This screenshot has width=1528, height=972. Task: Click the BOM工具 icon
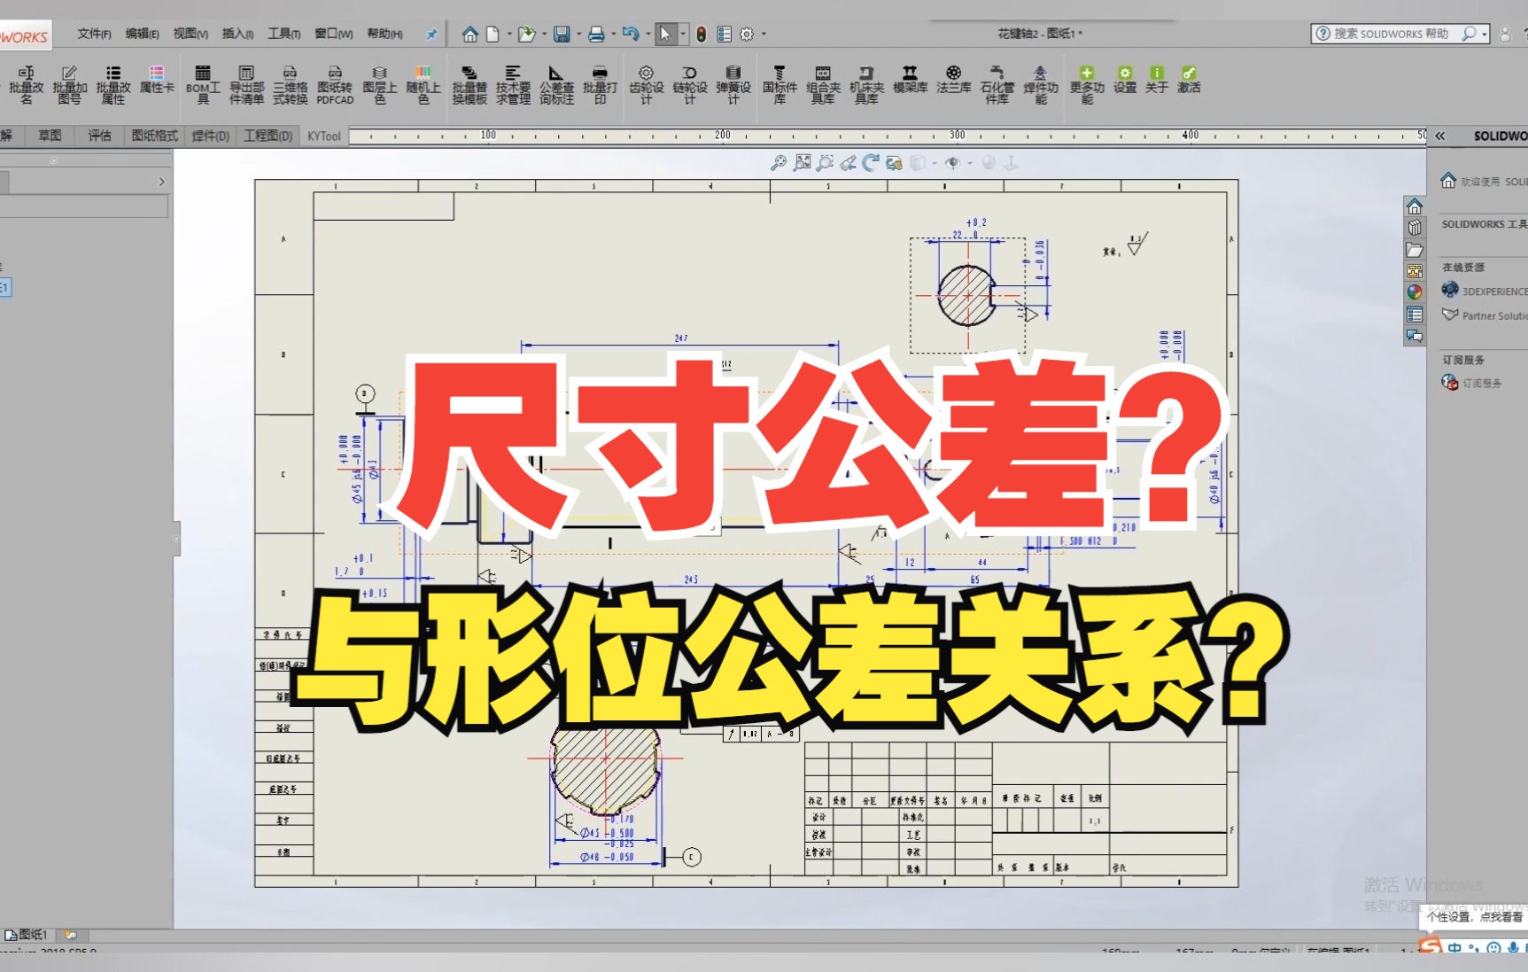click(x=203, y=85)
